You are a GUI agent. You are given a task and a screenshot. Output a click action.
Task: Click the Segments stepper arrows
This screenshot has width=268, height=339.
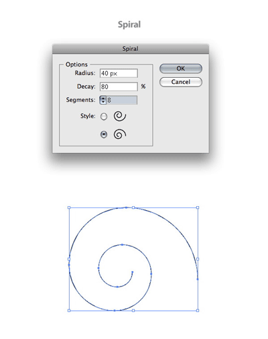[x=103, y=100]
